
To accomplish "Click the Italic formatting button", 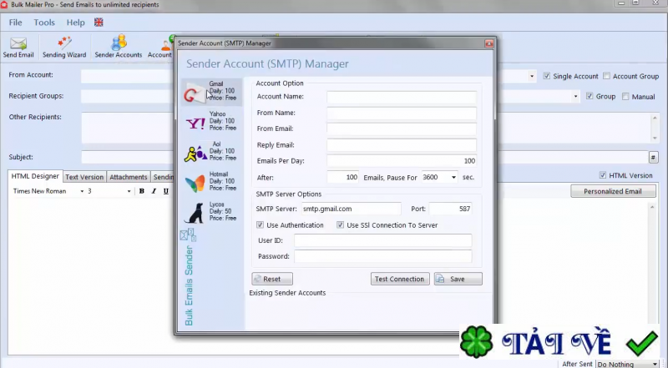I will coord(154,191).
